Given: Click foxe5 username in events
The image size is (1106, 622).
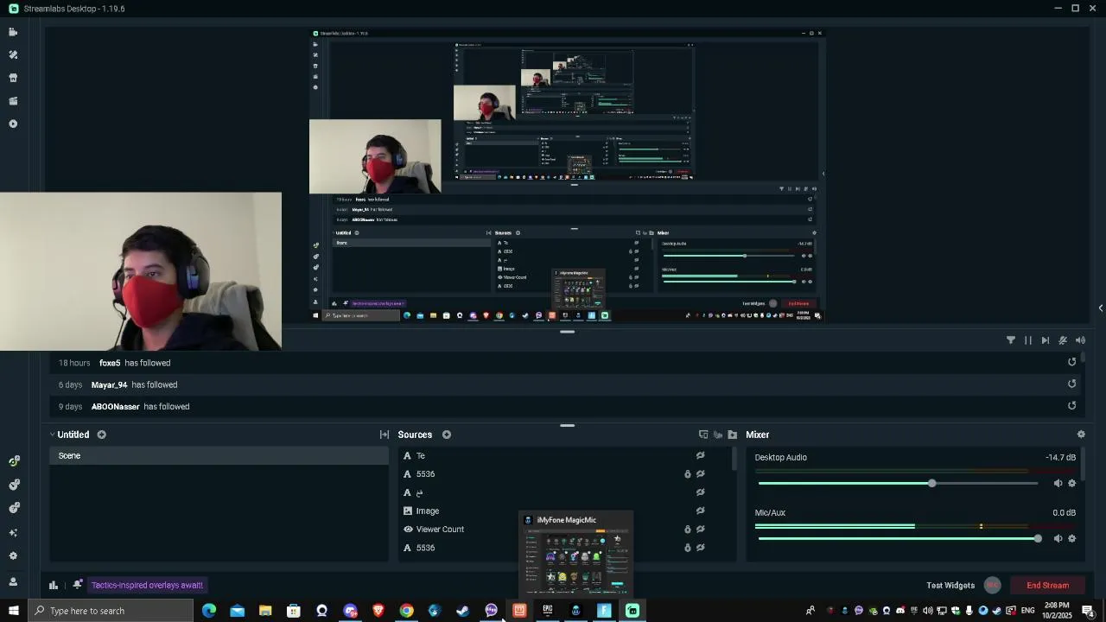Looking at the screenshot, I should (110, 363).
